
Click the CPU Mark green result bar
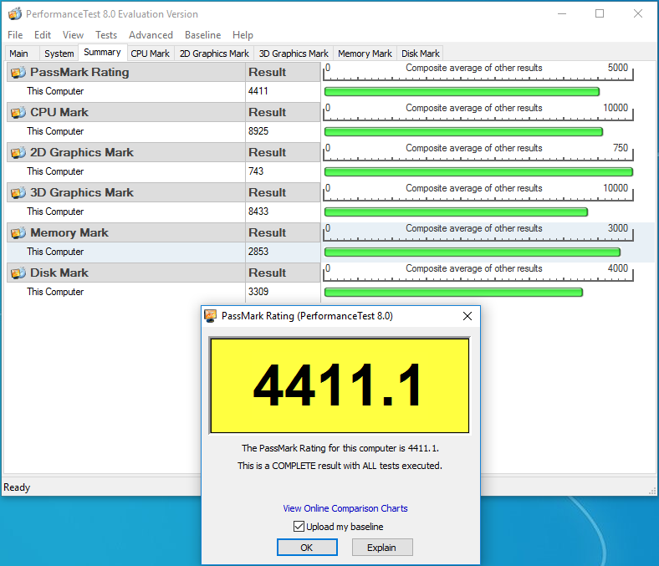[x=463, y=132]
